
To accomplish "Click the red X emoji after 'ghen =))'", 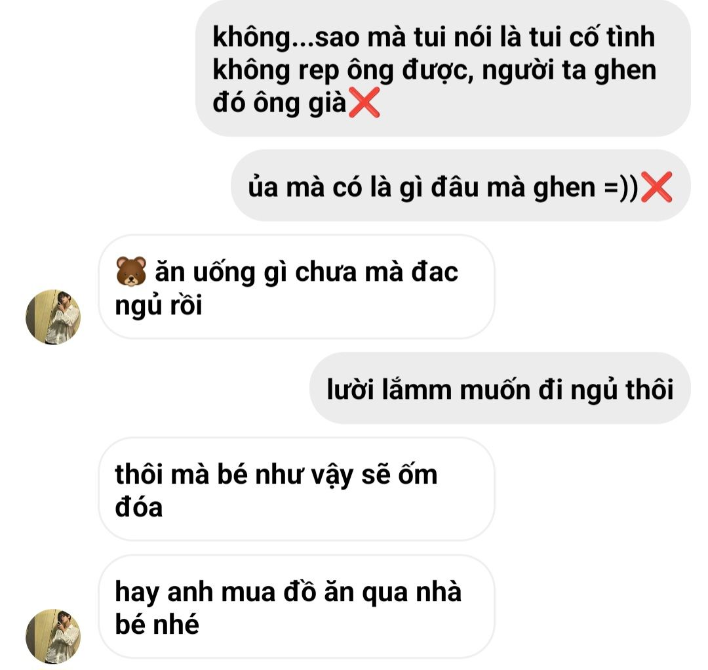I will point(656,187).
